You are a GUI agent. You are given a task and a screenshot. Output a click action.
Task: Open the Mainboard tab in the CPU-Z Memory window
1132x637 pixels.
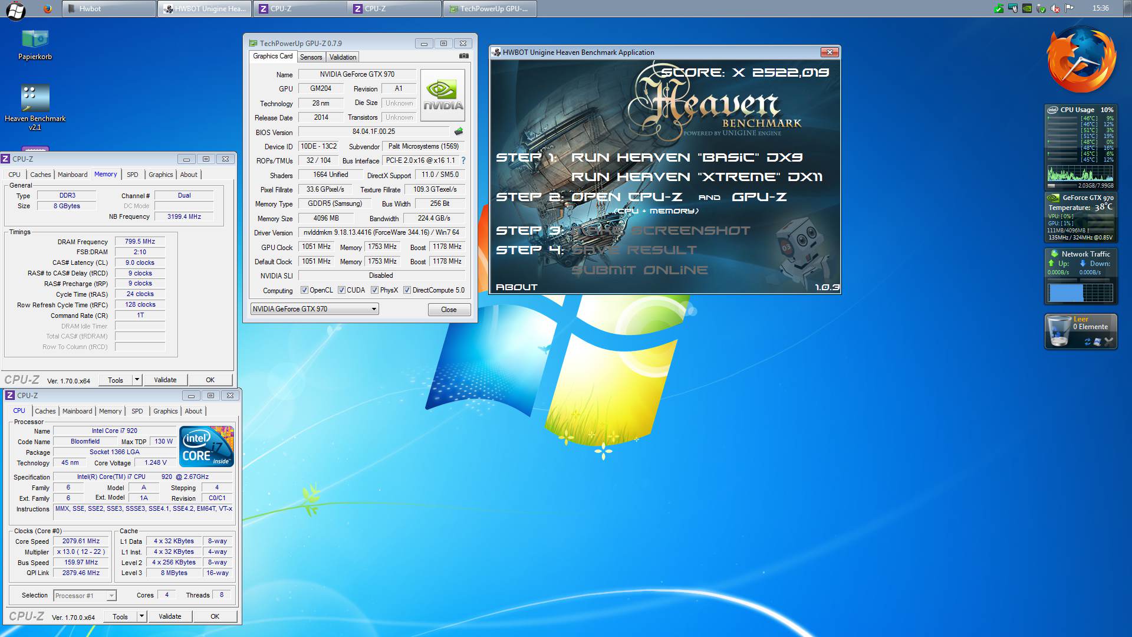pyautogui.click(x=73, y=175)
